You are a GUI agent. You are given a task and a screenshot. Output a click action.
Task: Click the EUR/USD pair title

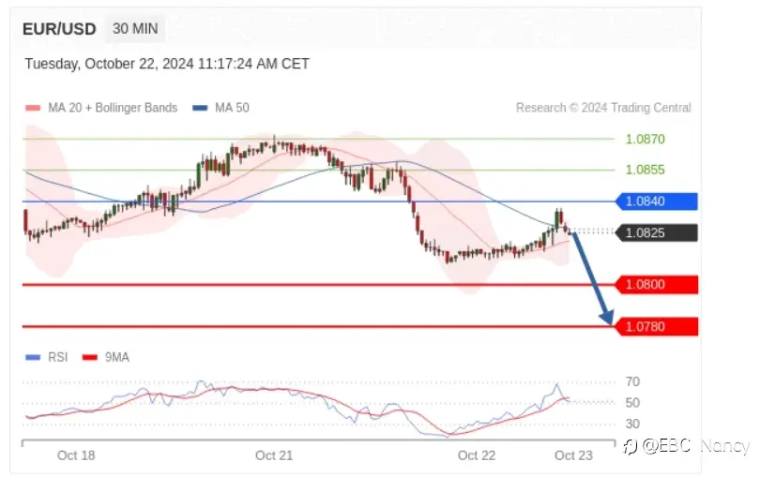[59, 29]
